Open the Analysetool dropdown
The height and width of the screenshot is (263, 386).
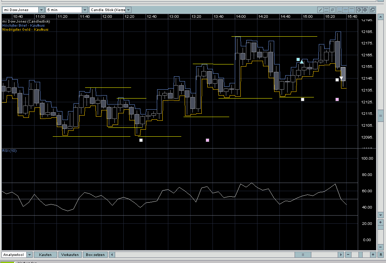pyautogui.click(x=30, y=255)
